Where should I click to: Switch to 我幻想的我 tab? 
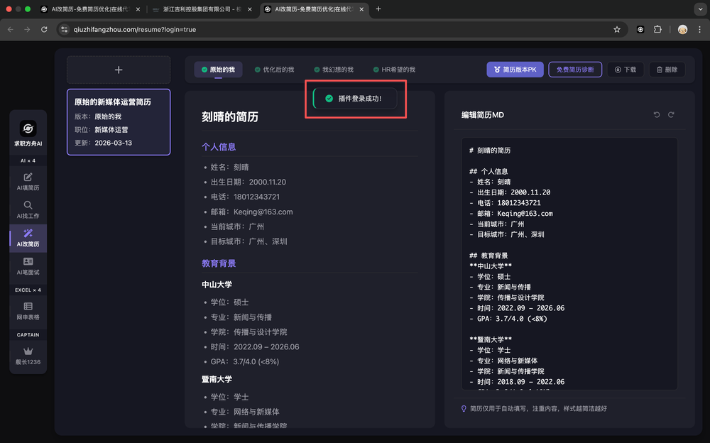(333, 70)
